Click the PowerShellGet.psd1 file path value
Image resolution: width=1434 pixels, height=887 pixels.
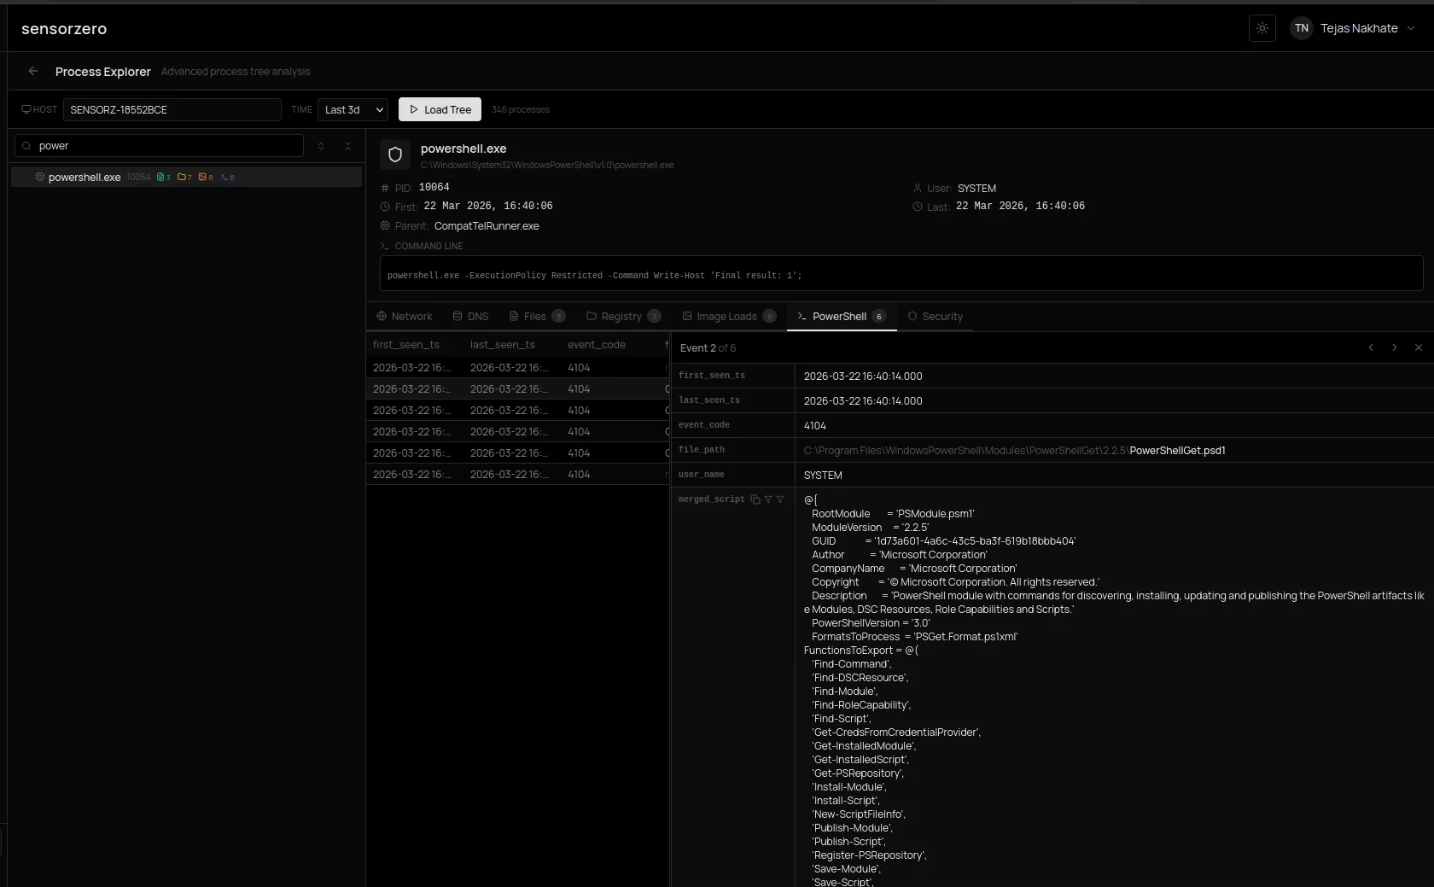click(x=1014, y=450)
